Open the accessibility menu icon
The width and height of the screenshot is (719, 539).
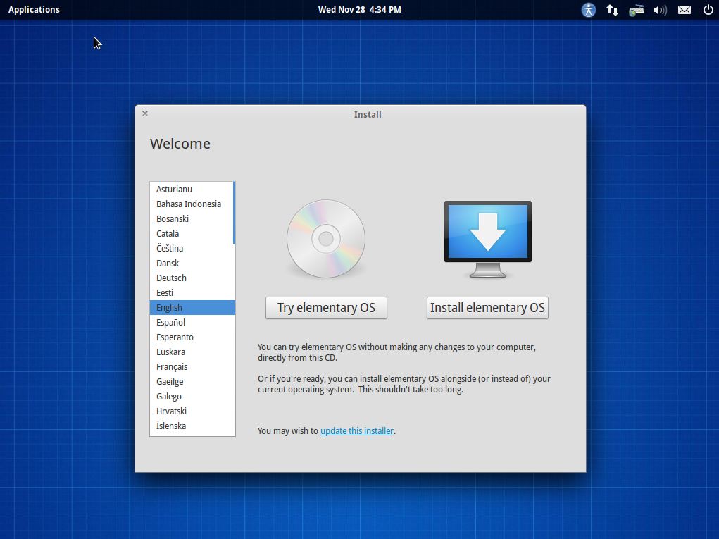589,10
